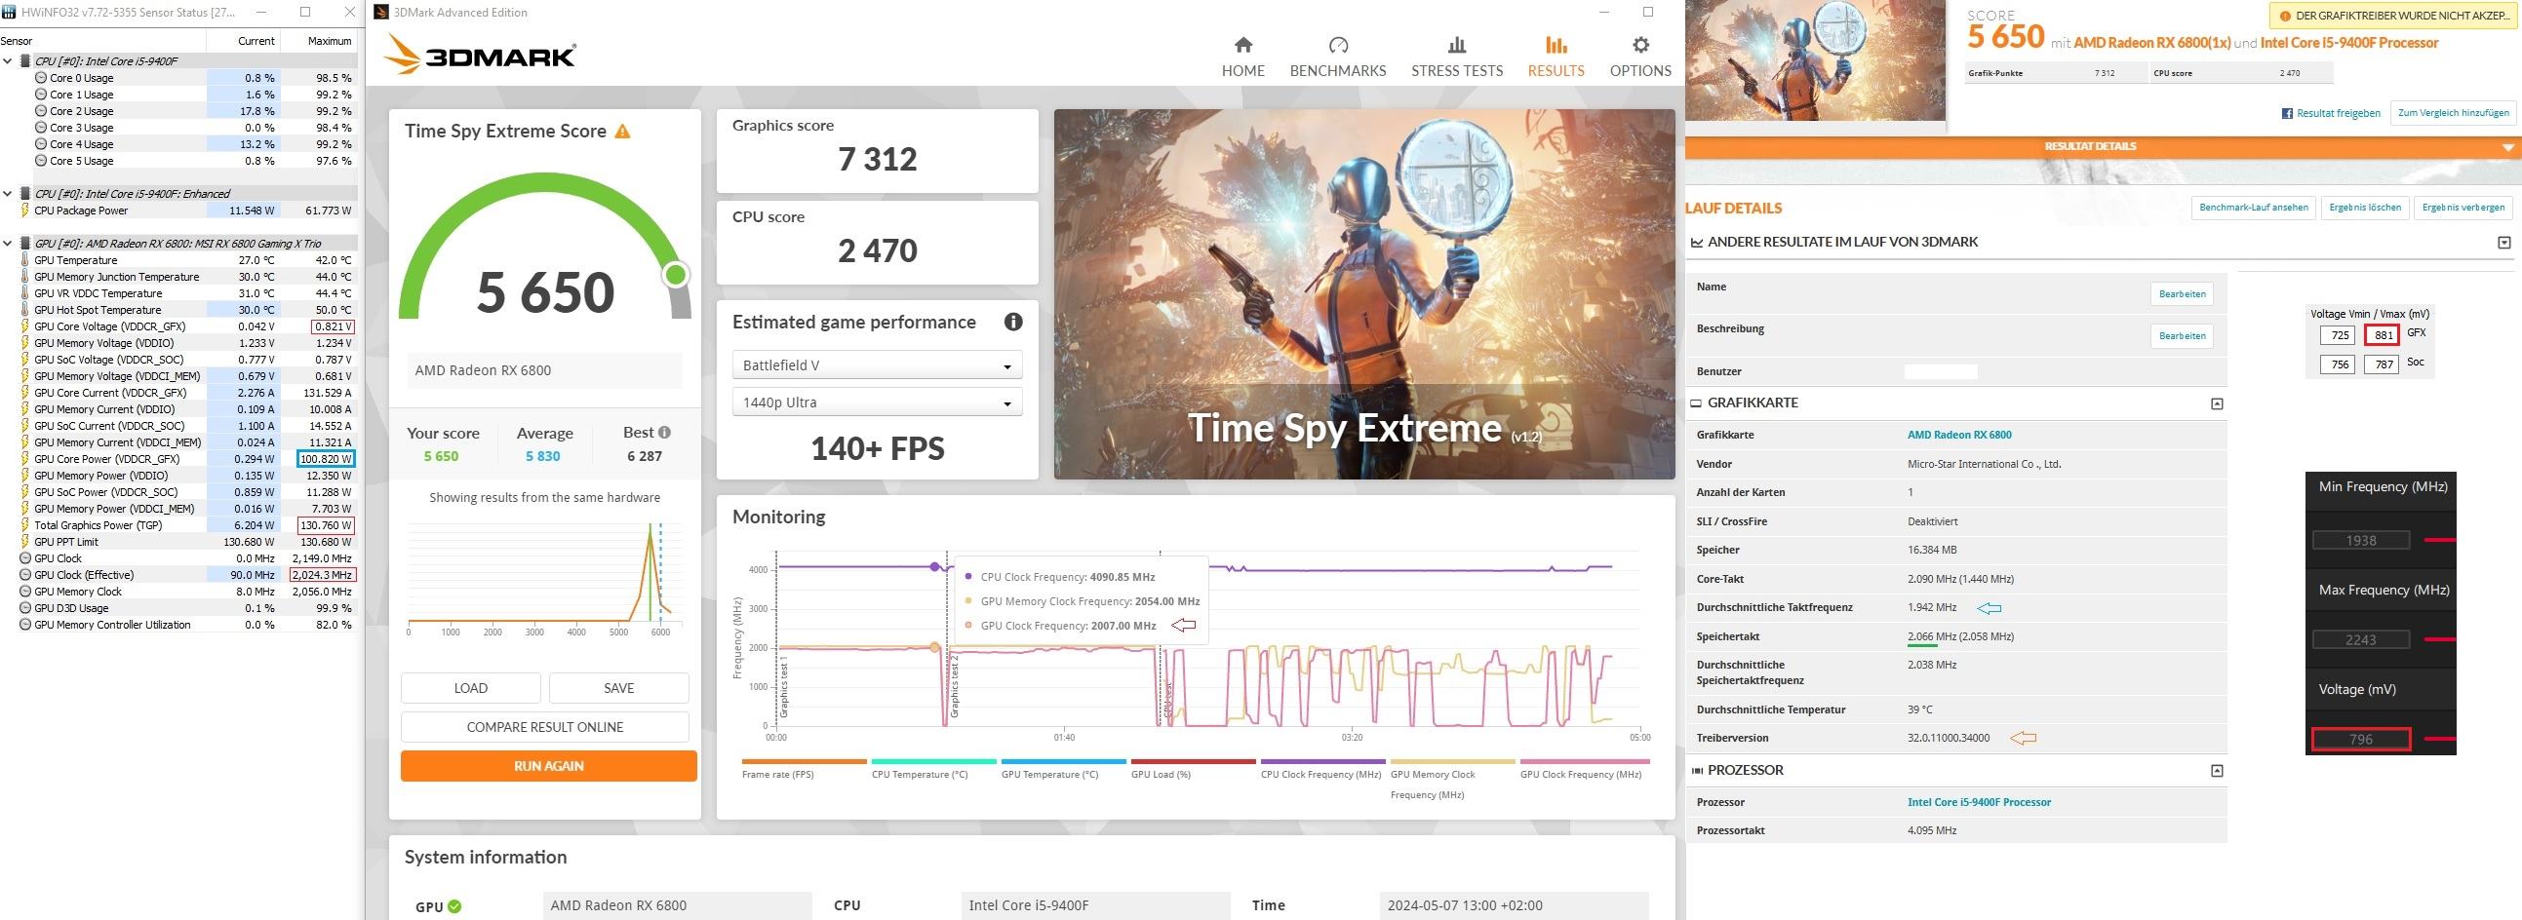The image size is (2522, 920).
Task: Click the chip icon of the CPU [#0] i5-9400F group
Action: coord(24,60)
